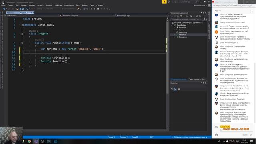Click the OBS Studio taskbar icon
256x144 pixels.
[x=42, y=141]
